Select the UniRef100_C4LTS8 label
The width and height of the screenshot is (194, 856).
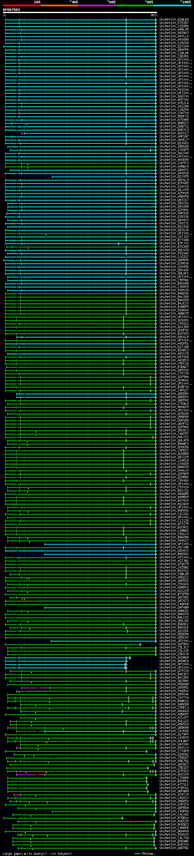point(174,837)
